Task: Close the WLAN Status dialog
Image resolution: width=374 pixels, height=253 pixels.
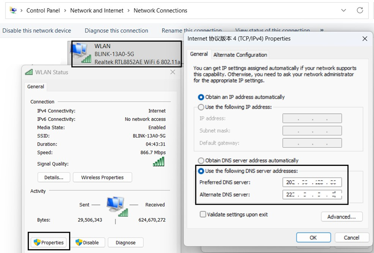Action: click(x=173, y=72)
